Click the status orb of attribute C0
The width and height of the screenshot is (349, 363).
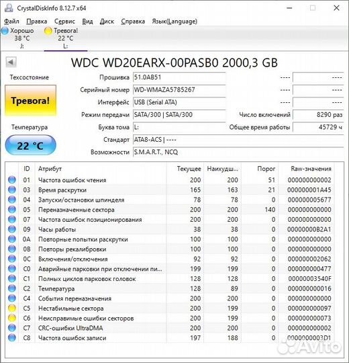pyautogui.click(x=12, y=269)
